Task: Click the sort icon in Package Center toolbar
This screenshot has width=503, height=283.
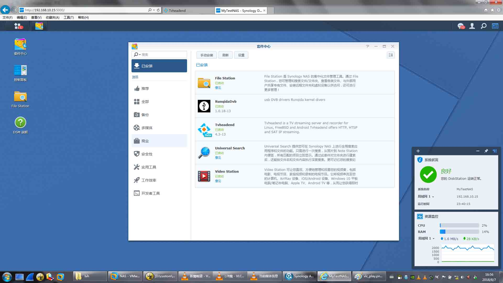Action: click(x=390, y=55)
